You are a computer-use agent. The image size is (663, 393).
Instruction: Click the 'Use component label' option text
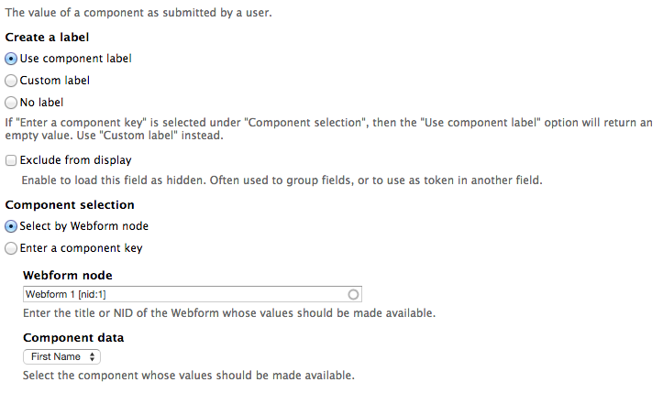[x=75, y=58]
